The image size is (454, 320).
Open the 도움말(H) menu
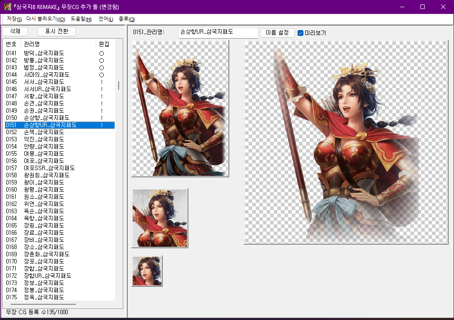pyautogui.click(x=81, y=19)
